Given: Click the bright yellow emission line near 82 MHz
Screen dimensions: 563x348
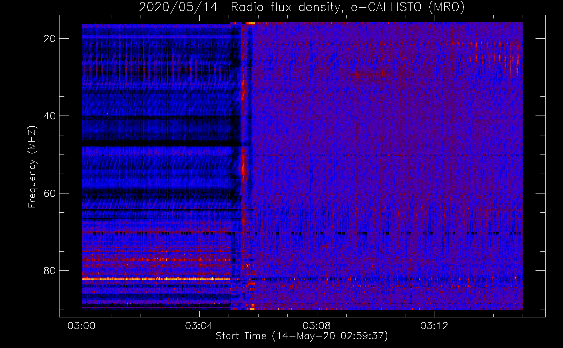Looking at the screenshot, I should pos(156,279).
